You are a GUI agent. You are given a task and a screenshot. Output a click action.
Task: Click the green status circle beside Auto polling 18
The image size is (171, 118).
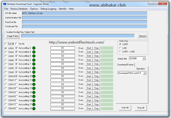[34, 108]
